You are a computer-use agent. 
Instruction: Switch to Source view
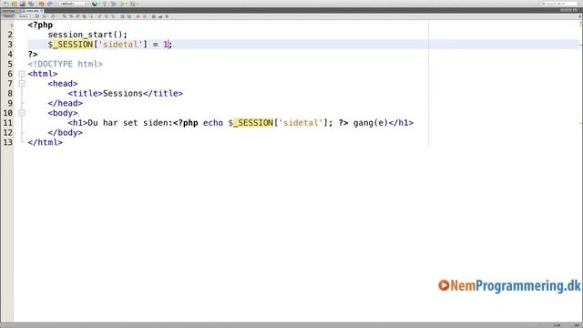tap(8, 16)
